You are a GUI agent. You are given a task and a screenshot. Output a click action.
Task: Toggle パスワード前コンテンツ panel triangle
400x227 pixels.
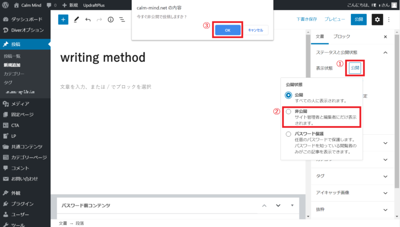292,206
